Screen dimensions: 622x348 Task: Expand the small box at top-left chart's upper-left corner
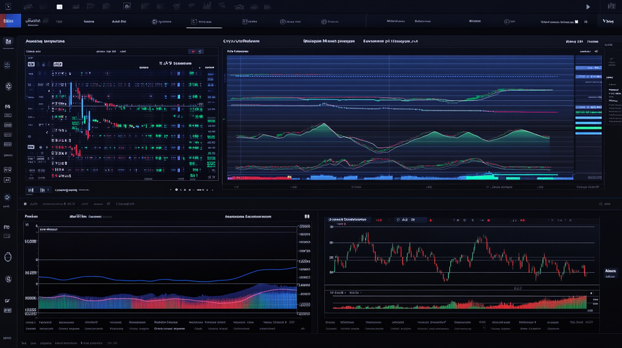pyautogui.click(x=30, y=63)
